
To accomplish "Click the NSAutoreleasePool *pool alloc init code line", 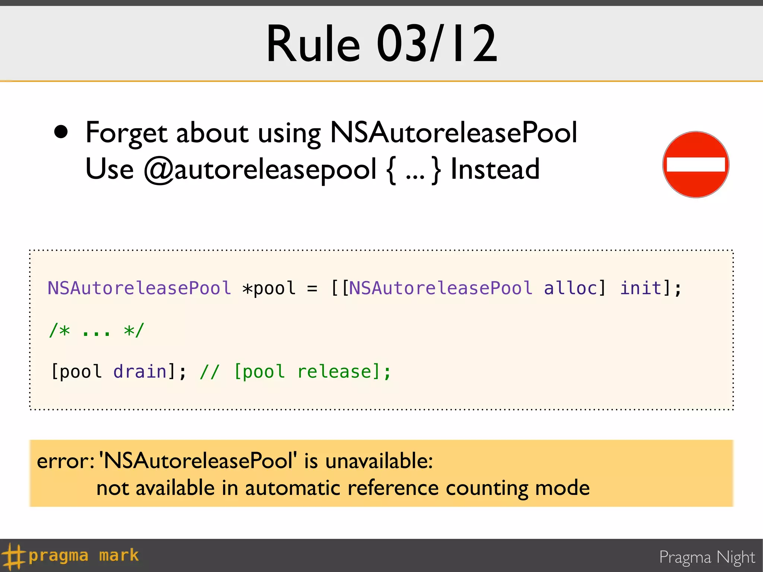I will point(364,288).
